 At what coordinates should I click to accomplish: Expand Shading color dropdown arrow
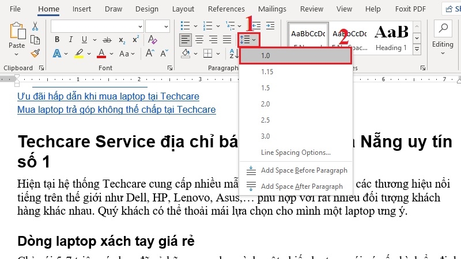click(195, 54)
